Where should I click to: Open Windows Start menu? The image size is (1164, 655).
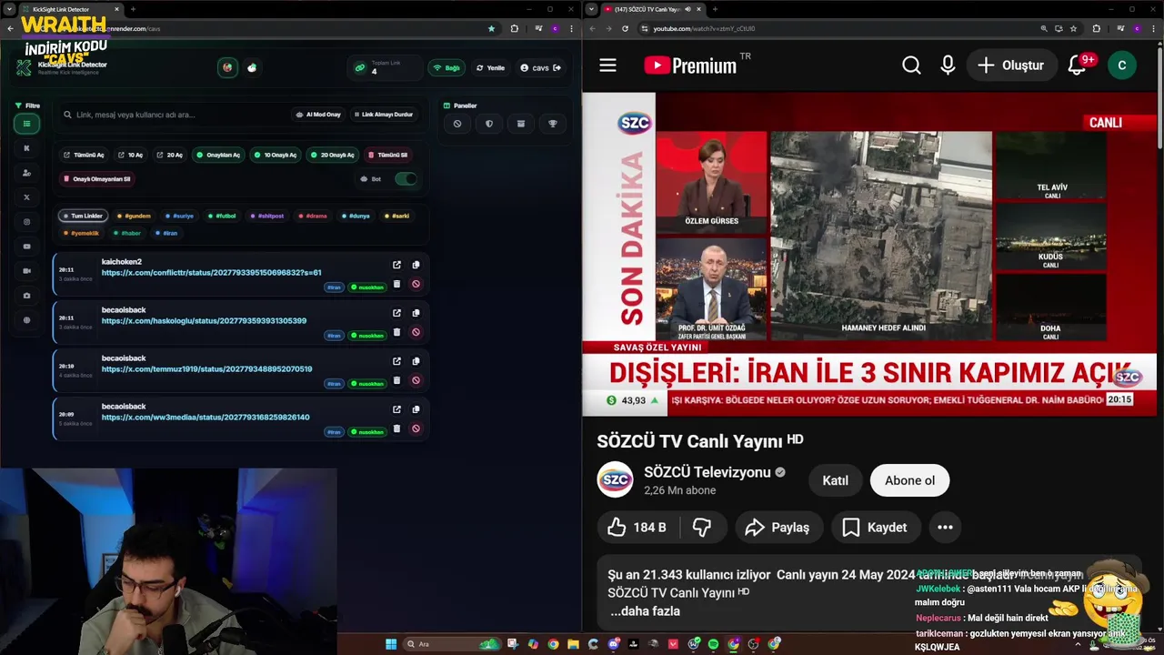pyautogui.click(x=391, y=644)
